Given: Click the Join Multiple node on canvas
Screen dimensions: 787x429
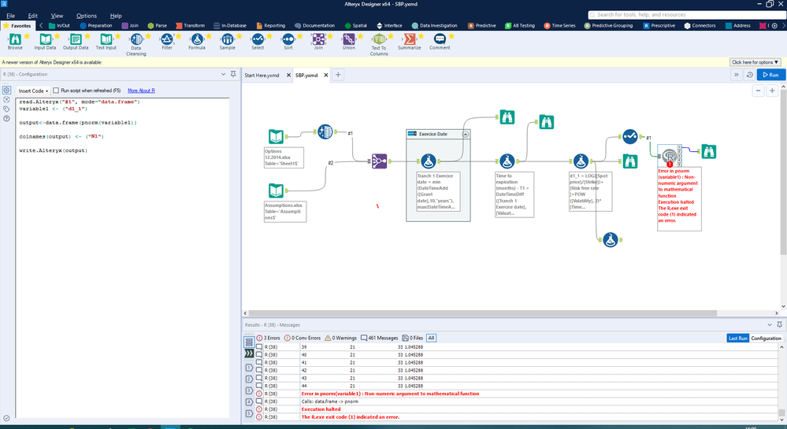Looking at the screenshot, I should [x=379, y=161].
